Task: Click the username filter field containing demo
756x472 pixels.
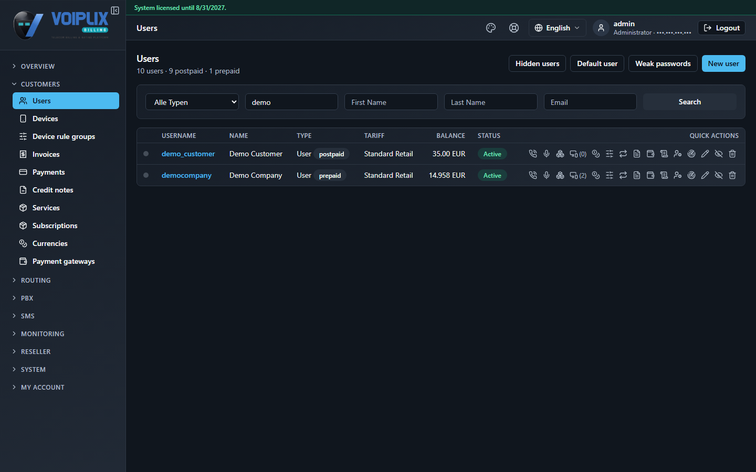Action: [291, 102]
